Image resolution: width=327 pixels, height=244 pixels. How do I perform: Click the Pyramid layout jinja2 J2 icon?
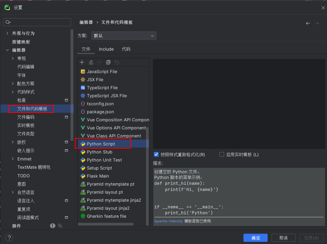point(83,208)
